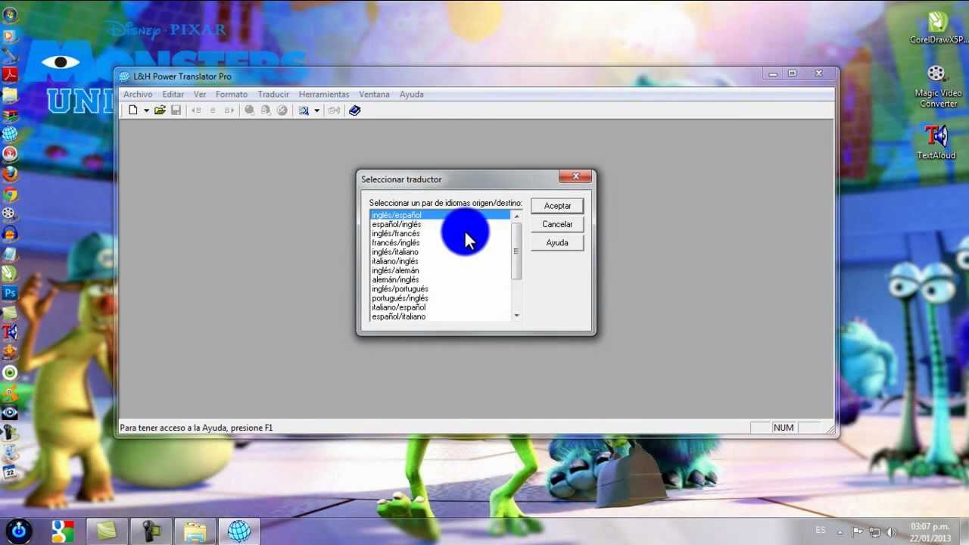Click the search/view toolbar icon with magnifier
969x545 pixels.
304,111
